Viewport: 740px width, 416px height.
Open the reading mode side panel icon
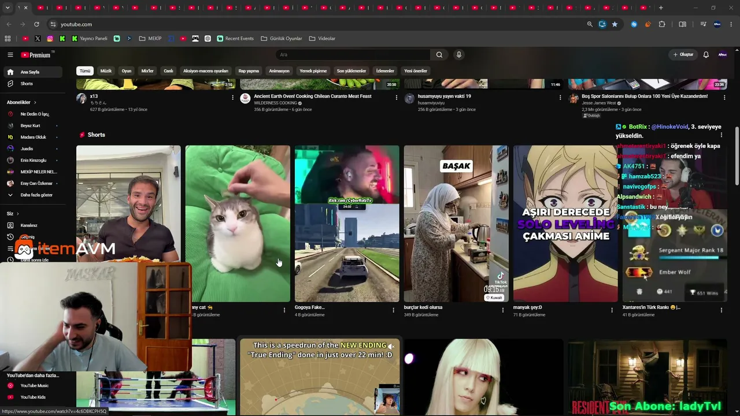click(683, 24)
